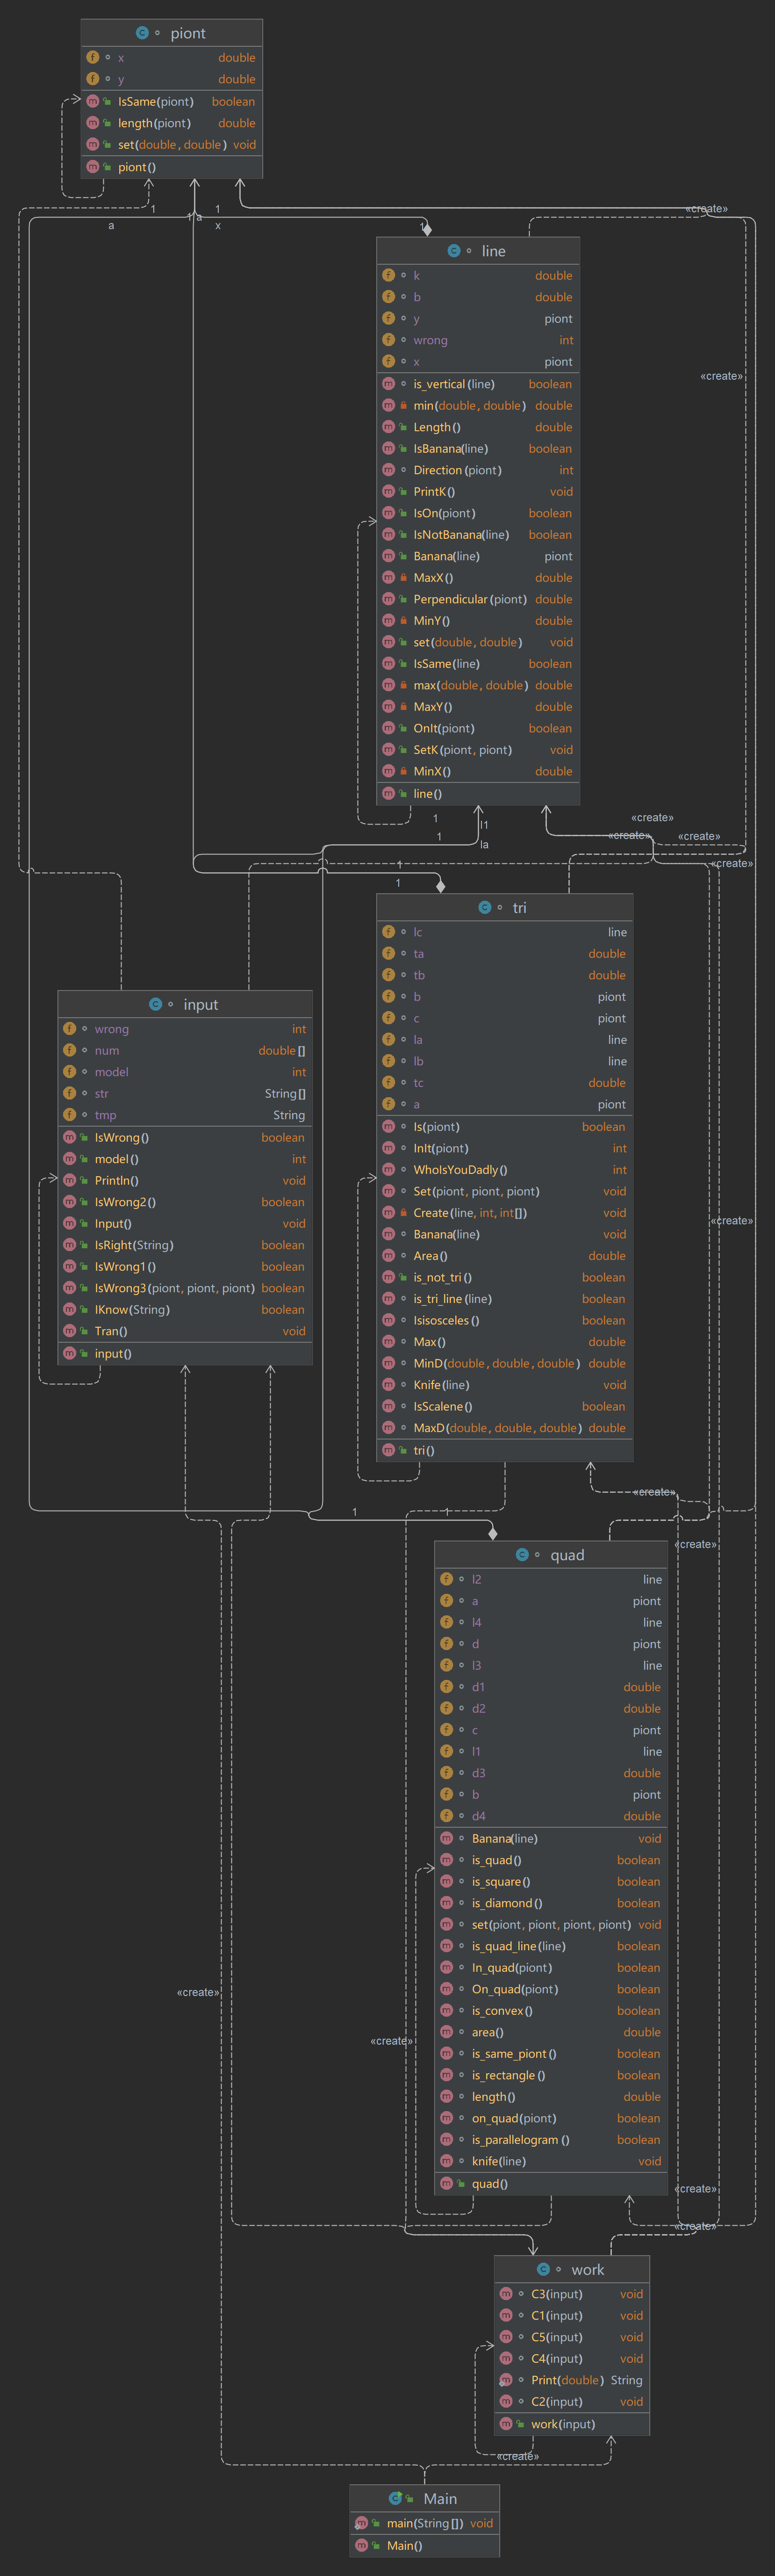The width and height of the screenshot is (775, 2576).
Task: Select the piont class title
Action: pos(188,33)
